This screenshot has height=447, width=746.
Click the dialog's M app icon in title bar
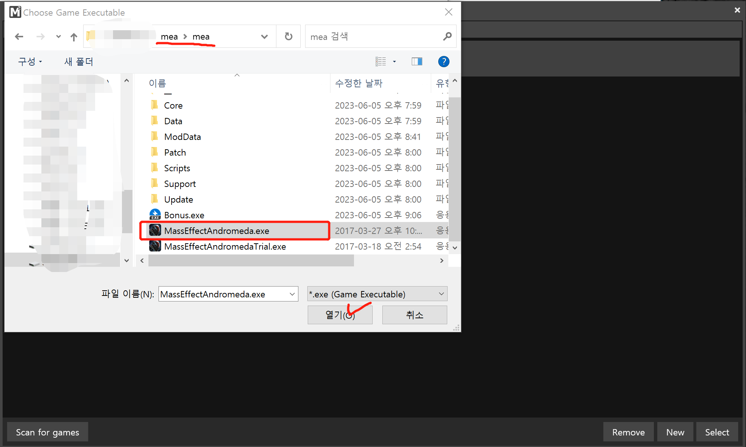(15, 12)
